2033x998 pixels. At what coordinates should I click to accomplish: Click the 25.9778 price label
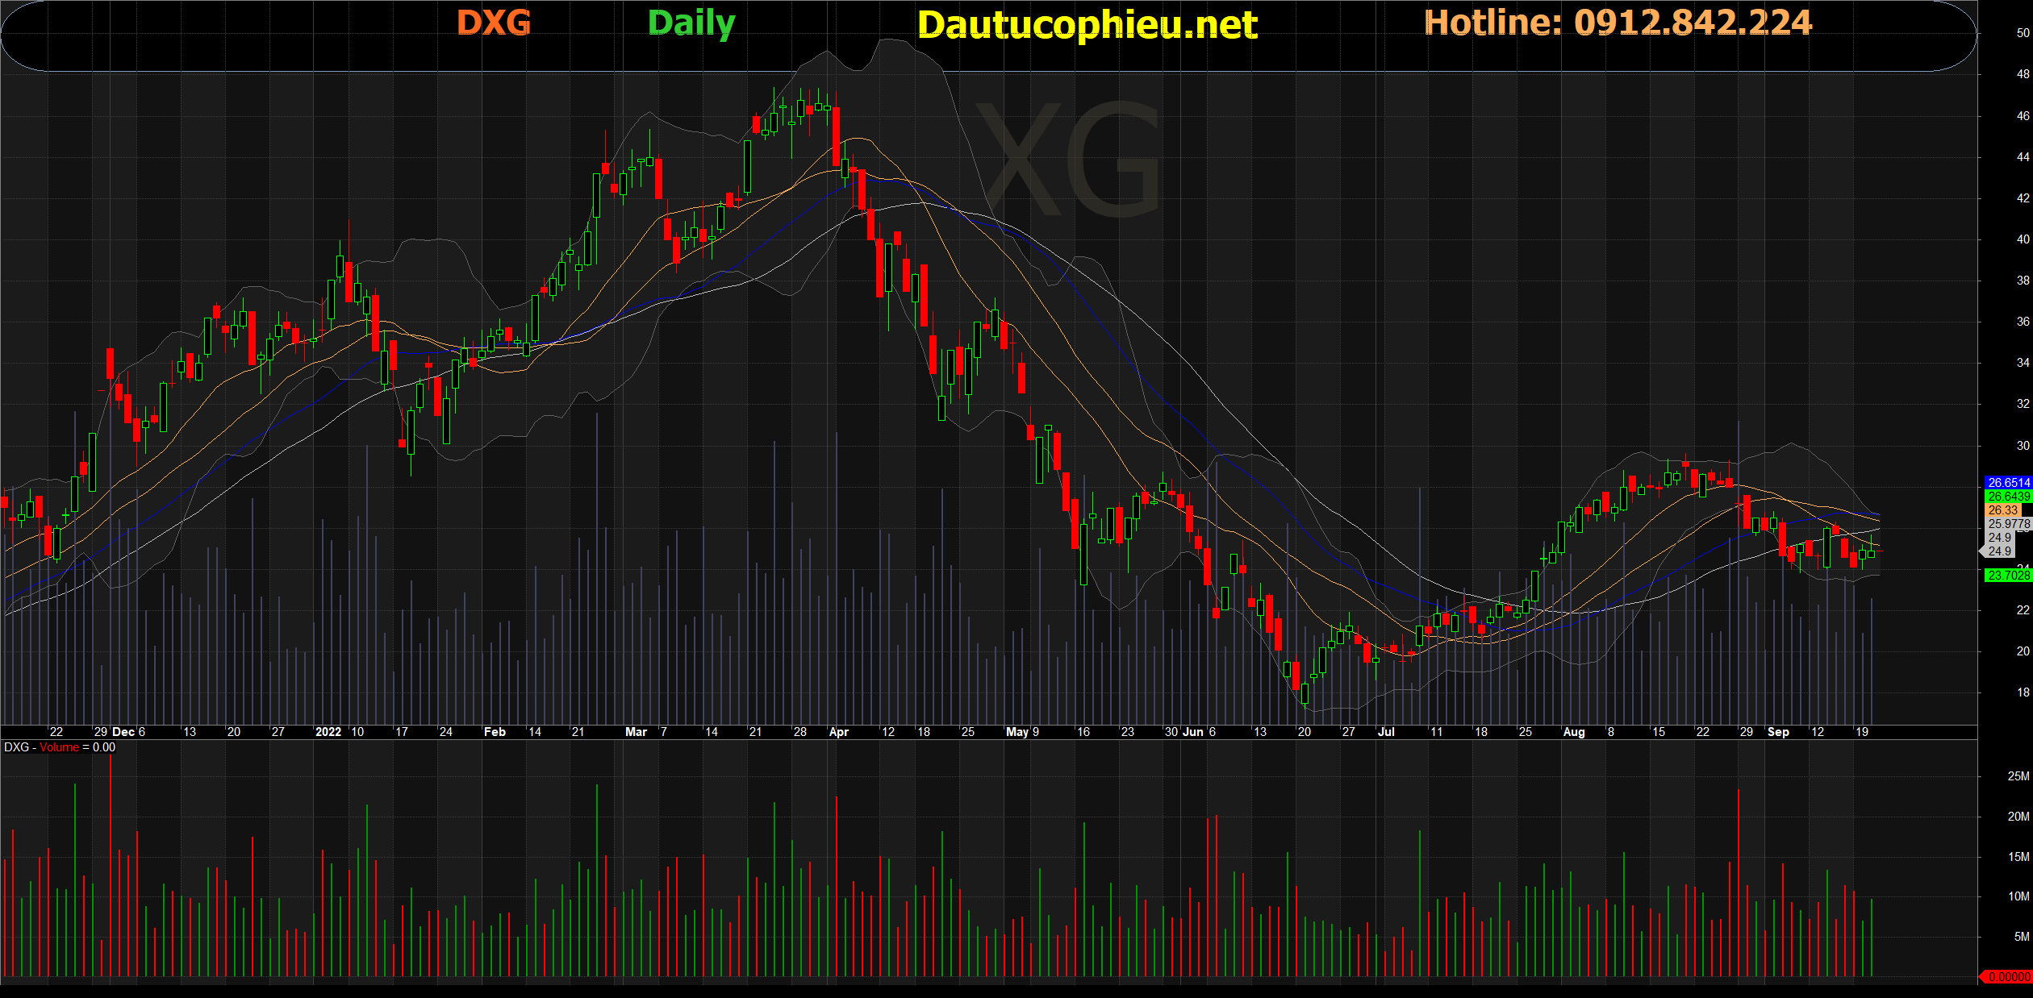point(2008,524)
